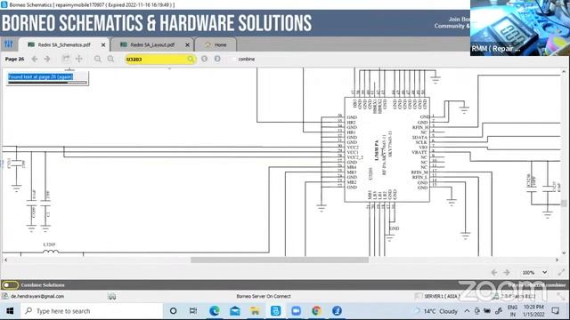Click the fullscreen expand icon near zoom

561,272
